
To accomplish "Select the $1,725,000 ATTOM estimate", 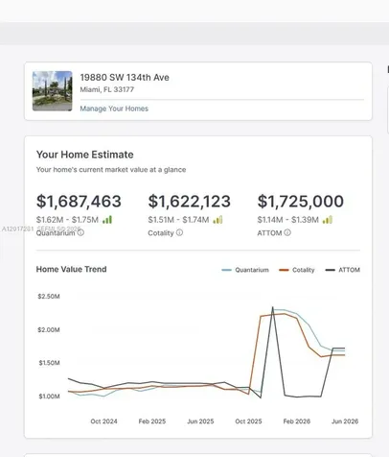I will [x=301, y=202].
